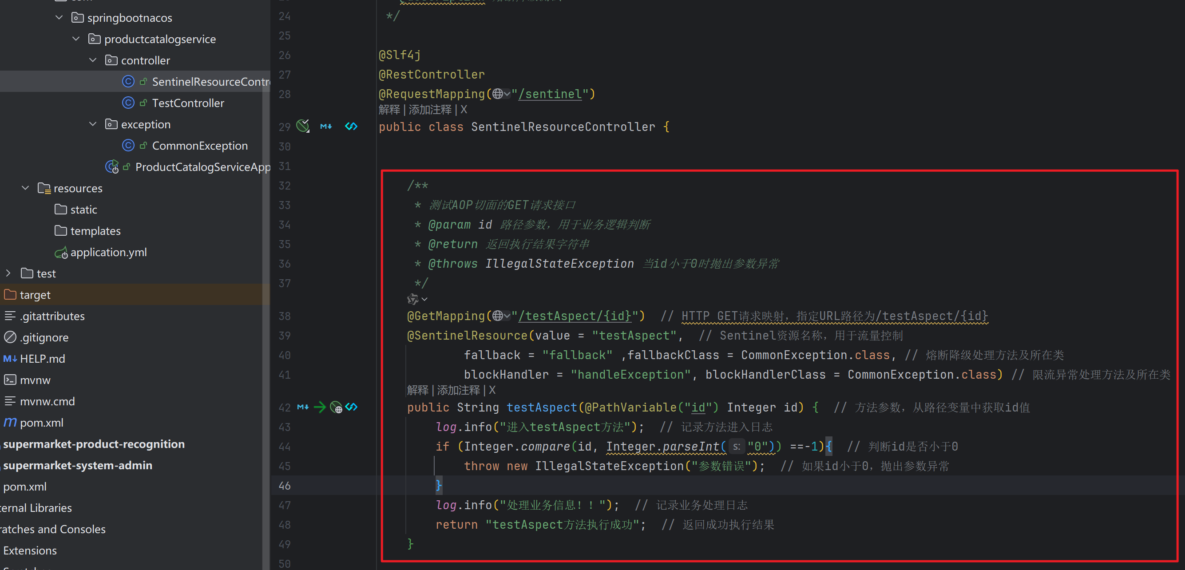Collapse the controller folder in the tree
This screenshot has width=1185, height=570.
tap(93, 60)
